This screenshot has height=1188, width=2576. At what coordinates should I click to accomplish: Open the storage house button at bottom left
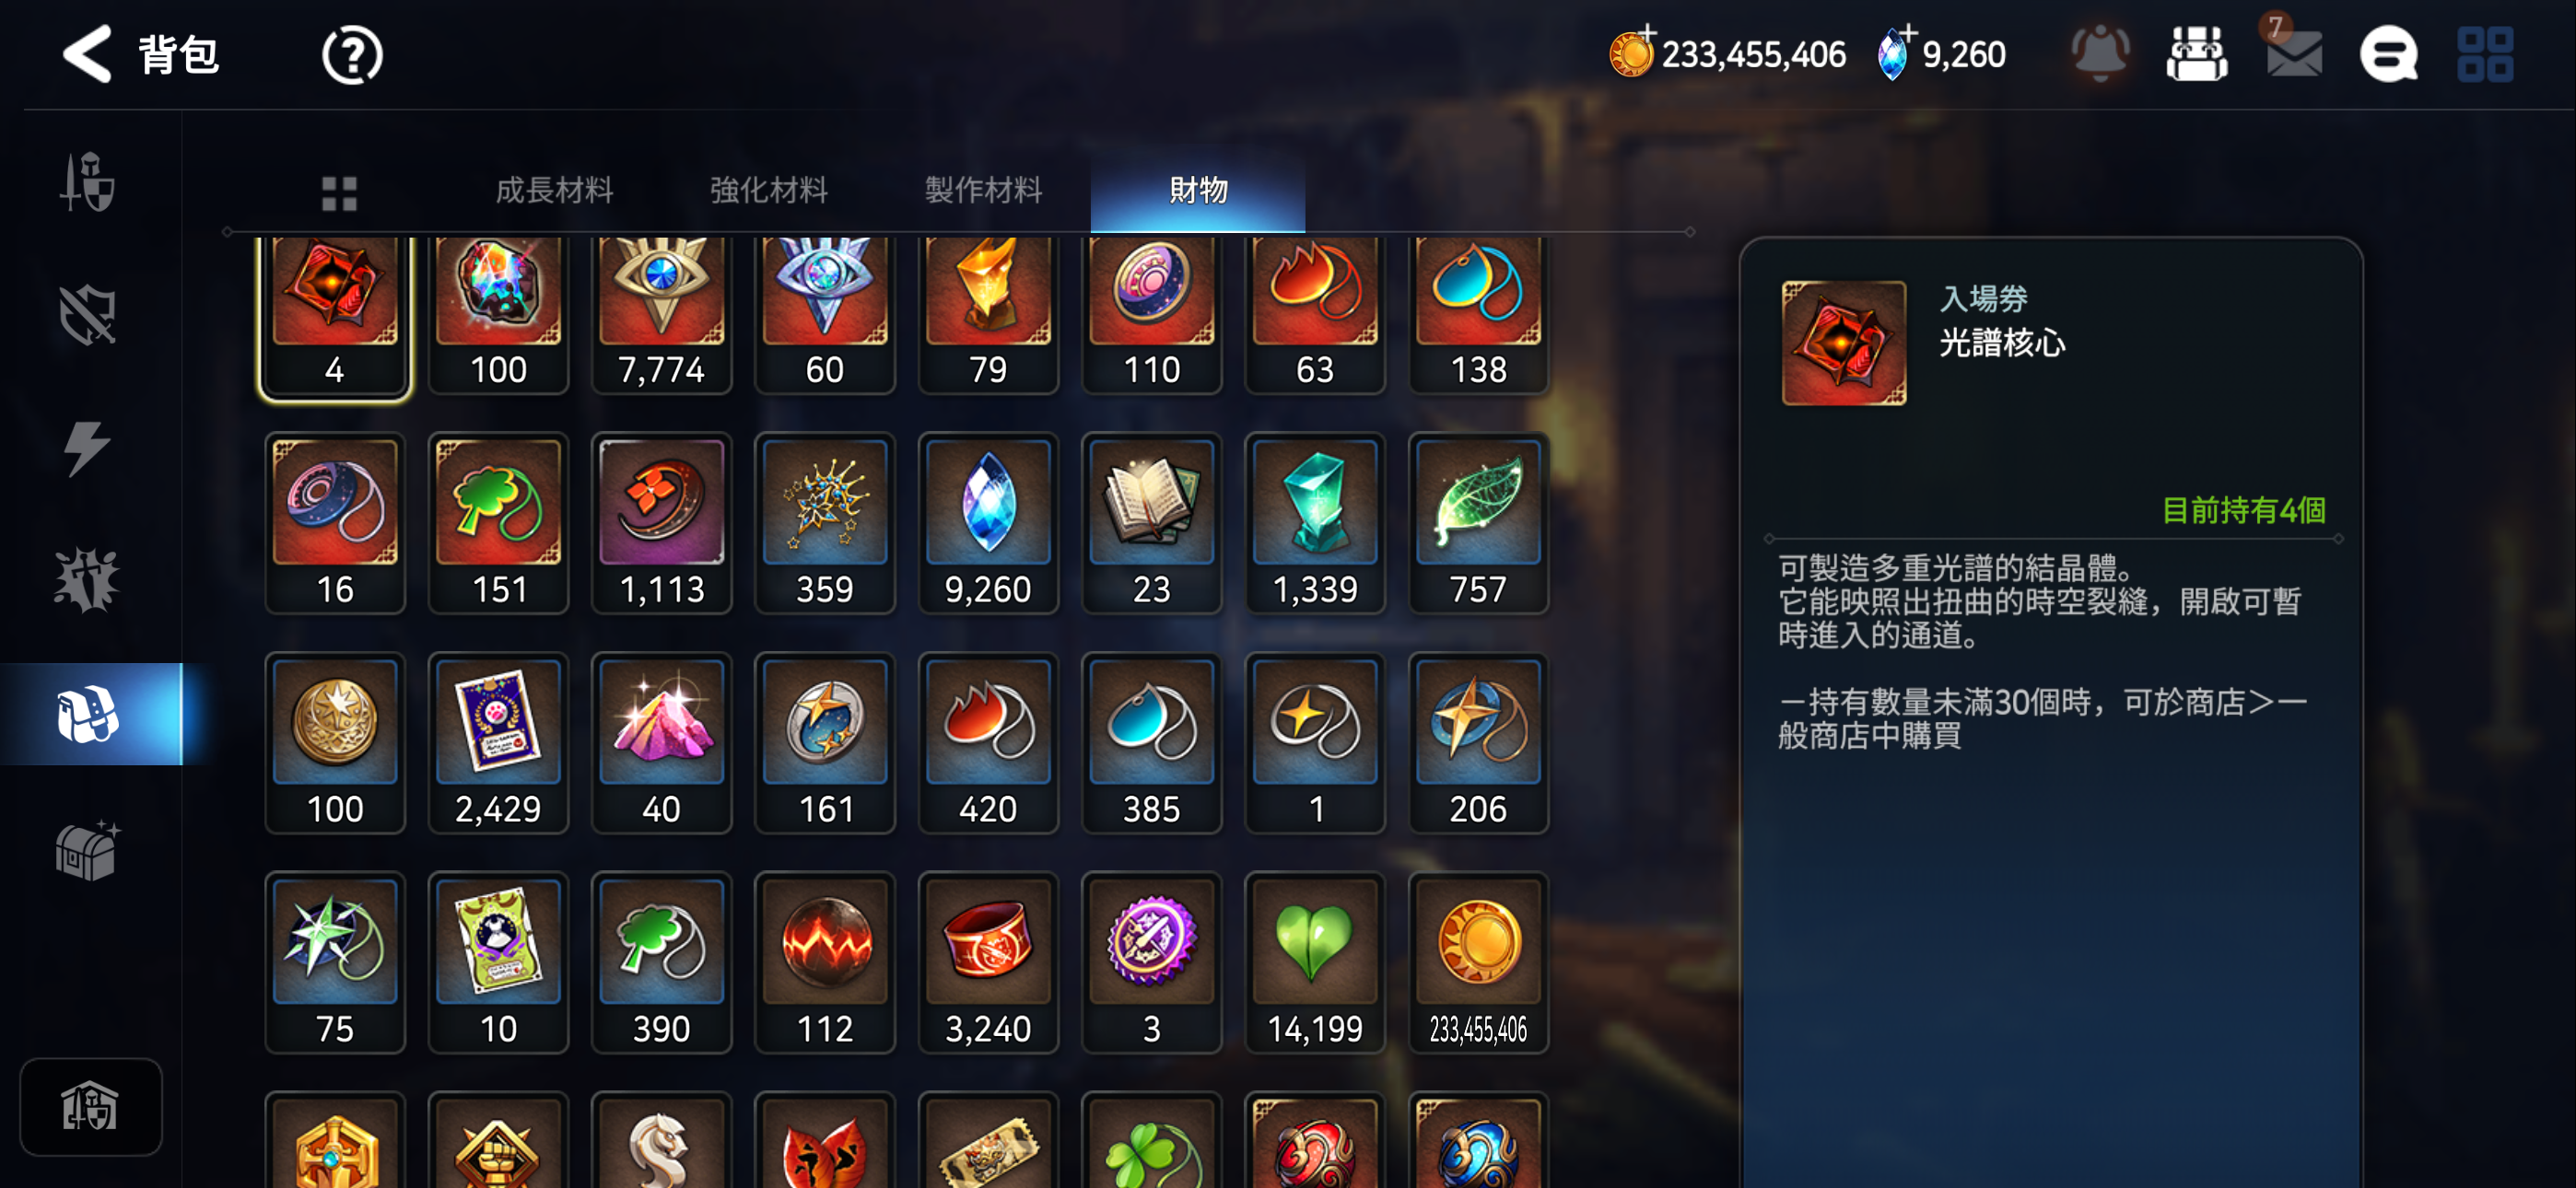point(90,1107)
